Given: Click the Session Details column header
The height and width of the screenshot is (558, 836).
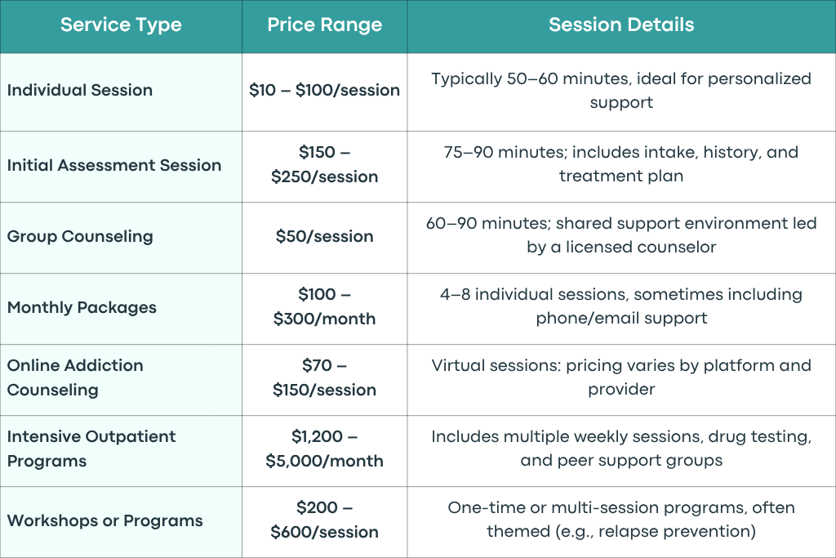Looking at the screenshot, I should click(621, 25).
